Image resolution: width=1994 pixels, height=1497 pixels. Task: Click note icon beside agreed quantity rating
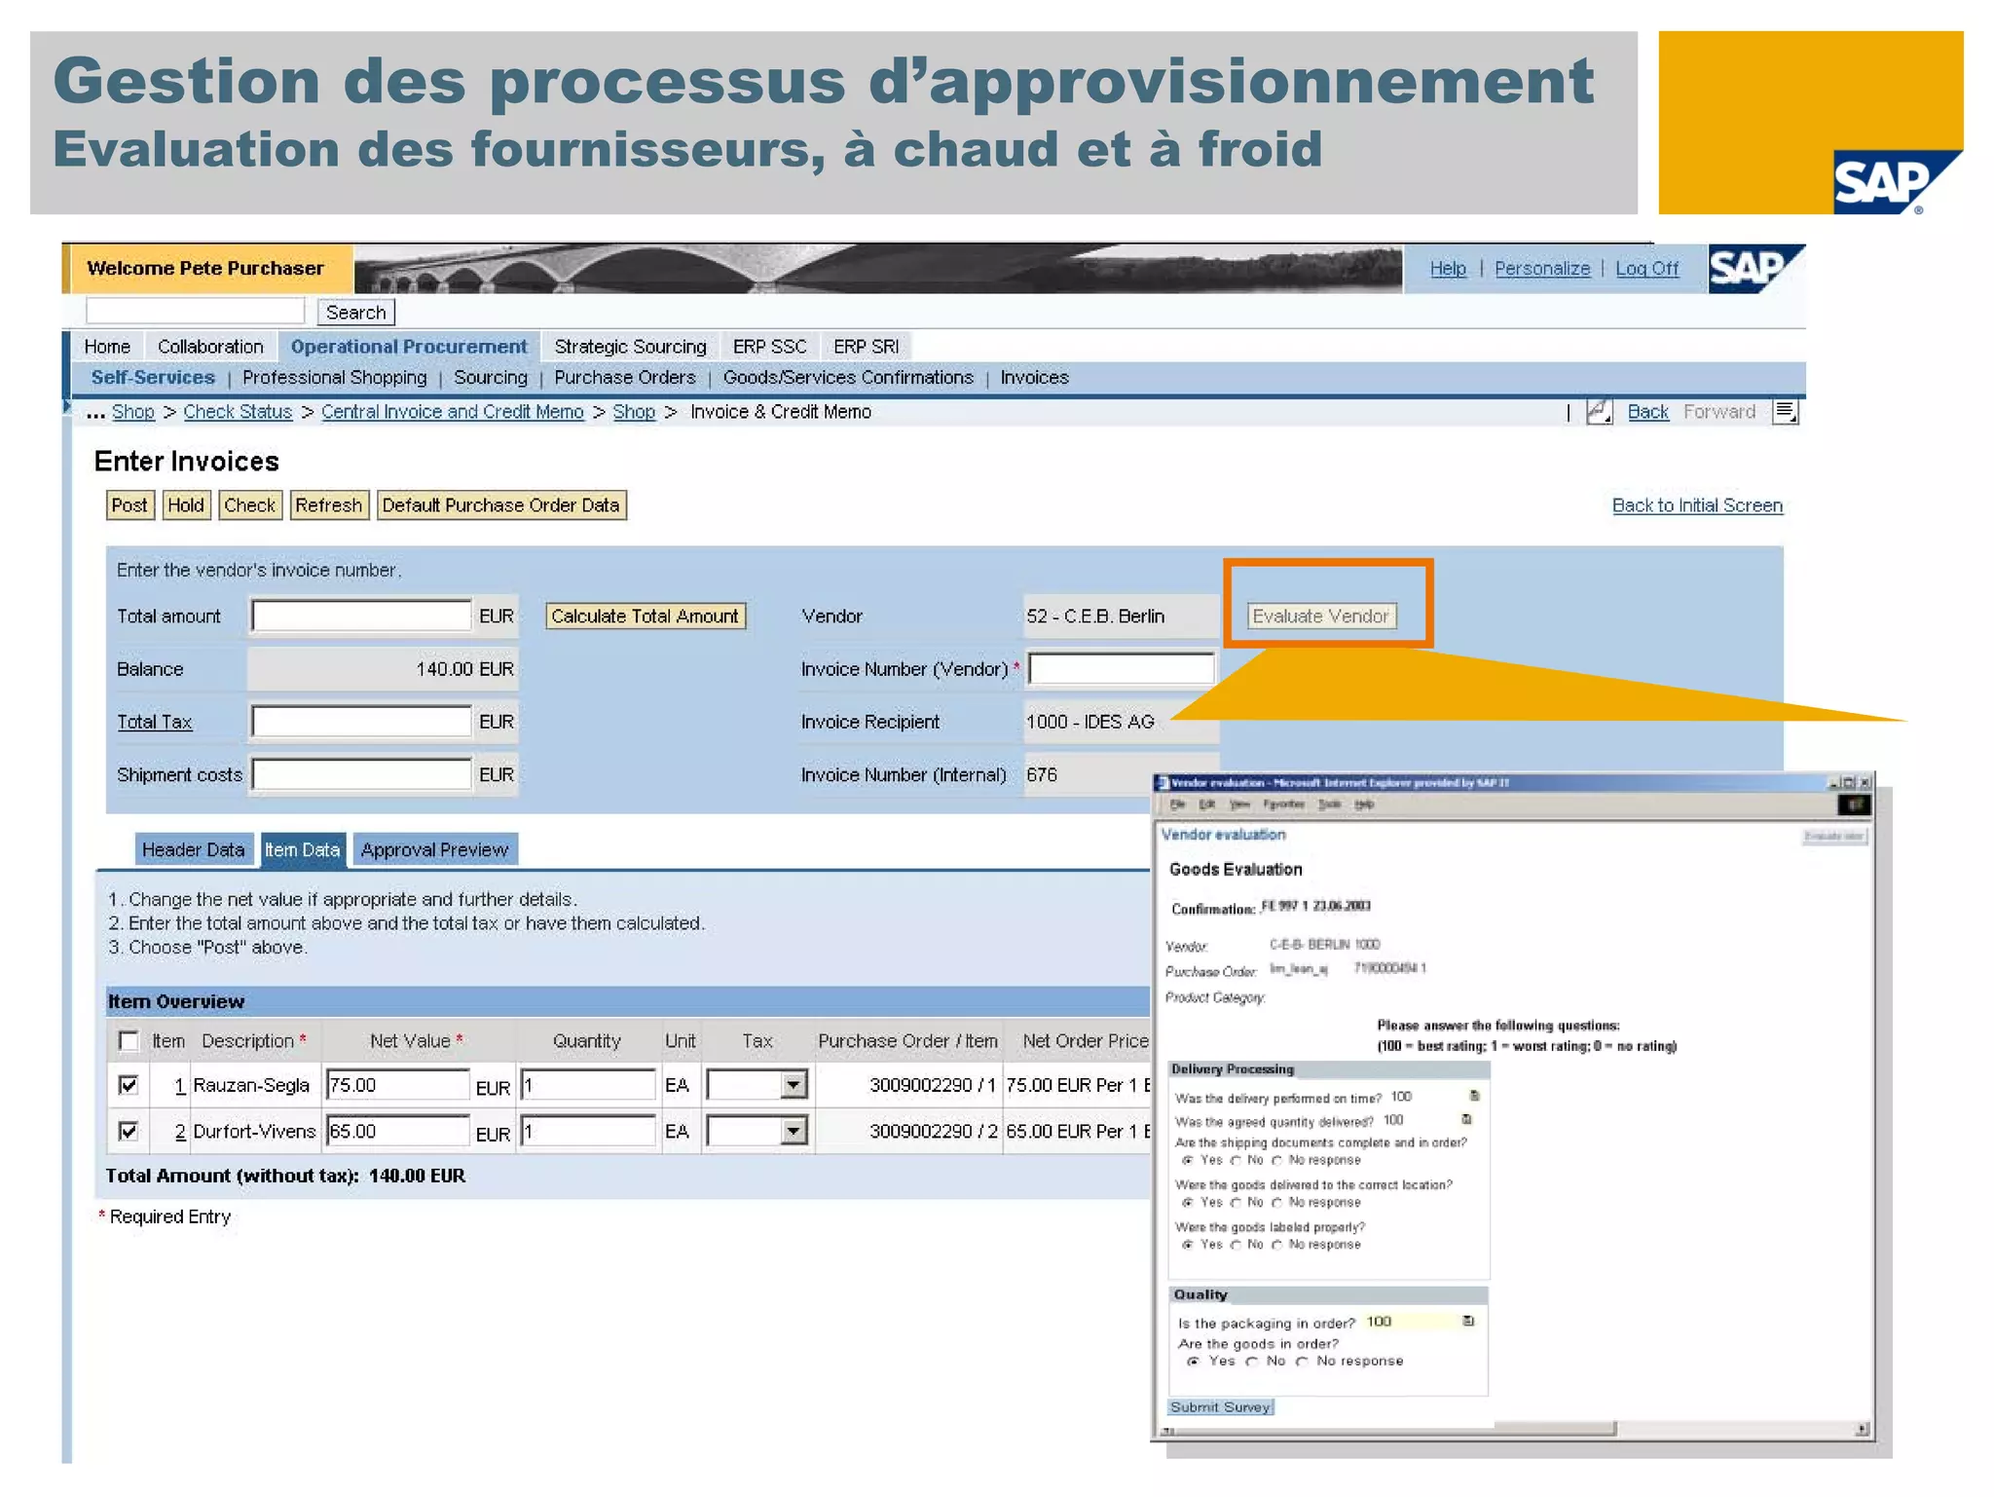tap(1466, 1120)
